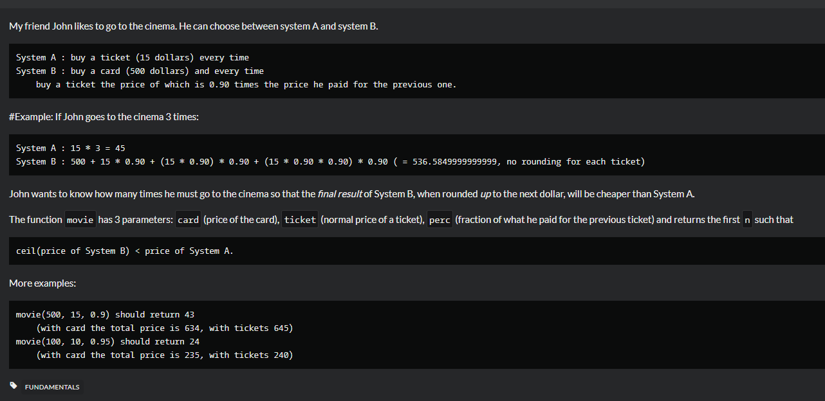Viewport: 825px width, 401px height.
Task: Click the System A ticket price line
Action: [133, 57]
